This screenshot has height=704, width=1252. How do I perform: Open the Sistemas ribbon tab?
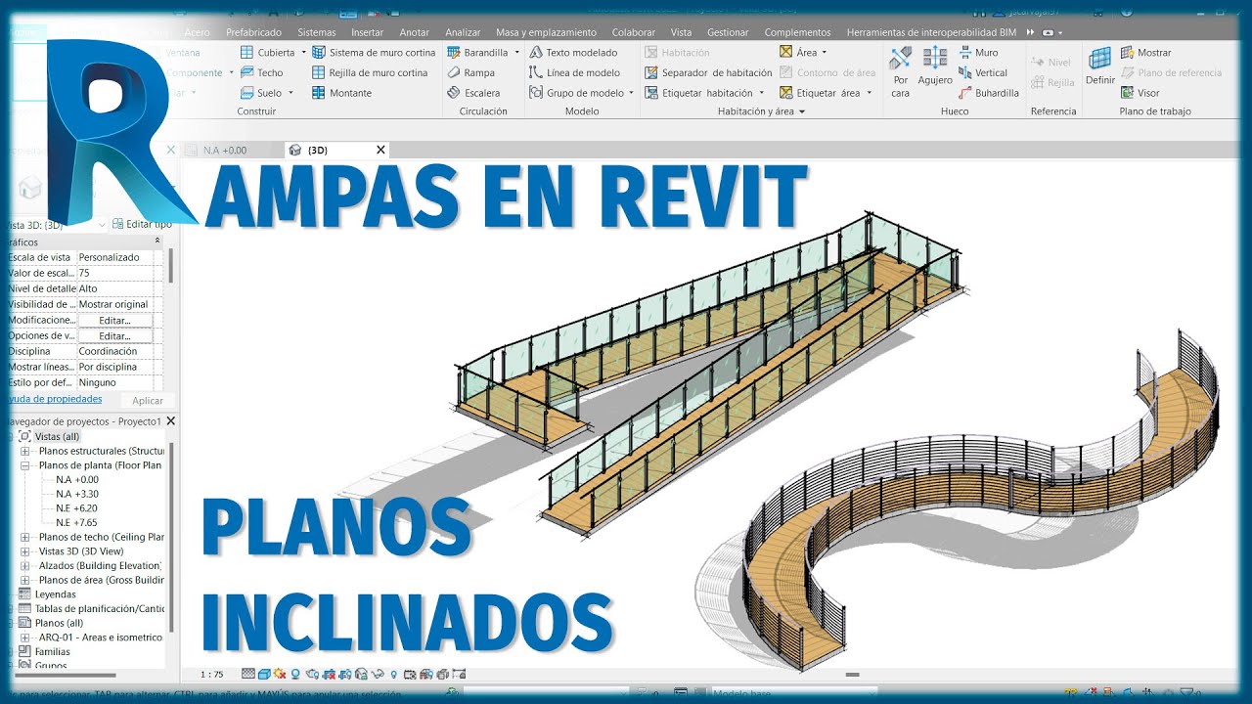(x=317, y=32)
